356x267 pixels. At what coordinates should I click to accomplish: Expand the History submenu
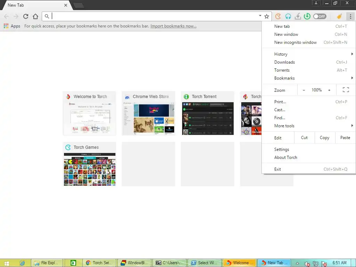309,54
